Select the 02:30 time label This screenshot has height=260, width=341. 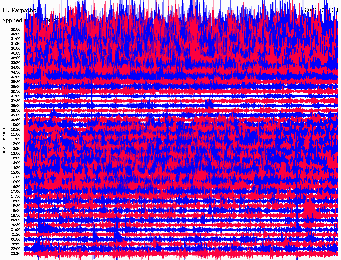(16, 53)
